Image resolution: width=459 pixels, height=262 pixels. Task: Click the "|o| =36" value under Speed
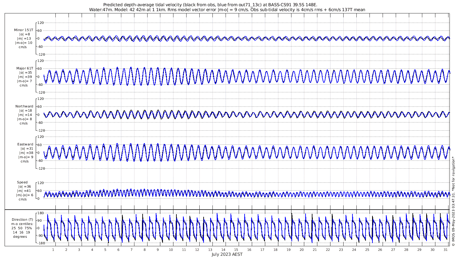click(x=24, y=187)
